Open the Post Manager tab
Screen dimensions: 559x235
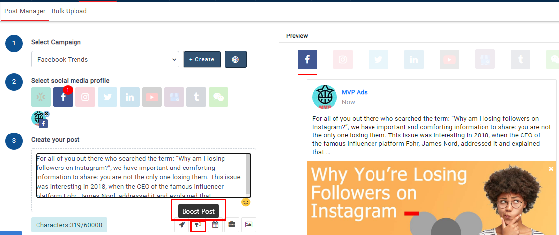point(25,11)
